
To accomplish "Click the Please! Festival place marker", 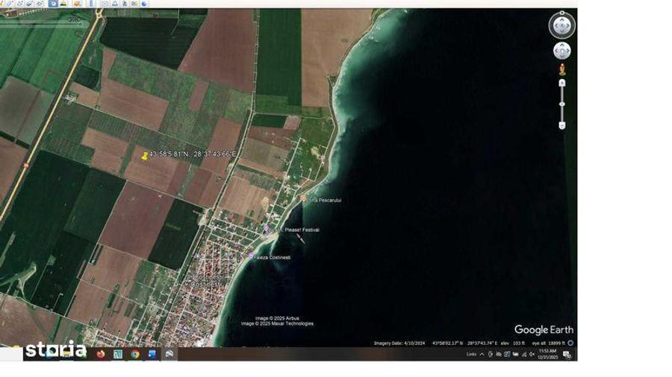I will click(266, 229).
